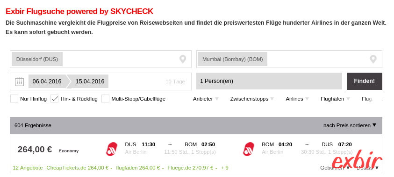This screenshot has width=394, height=177.
Task: Open the Fluege.de 270,97 € offer
Action: point(190,168)
